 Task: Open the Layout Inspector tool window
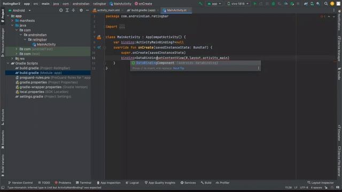click(321, 182)
